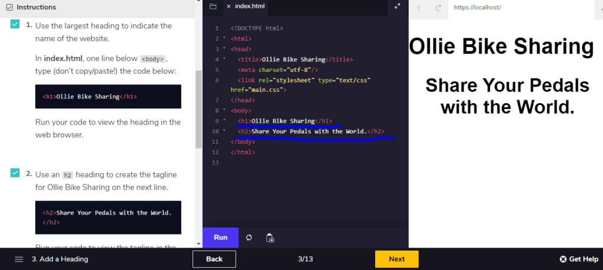Open the '3. Add a Heading' lesson title

[59, 259]
